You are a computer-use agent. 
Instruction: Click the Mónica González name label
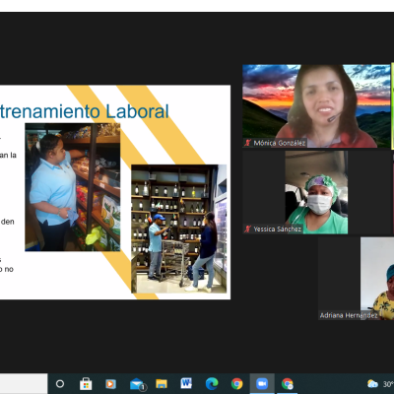click(x=280, y=143)
